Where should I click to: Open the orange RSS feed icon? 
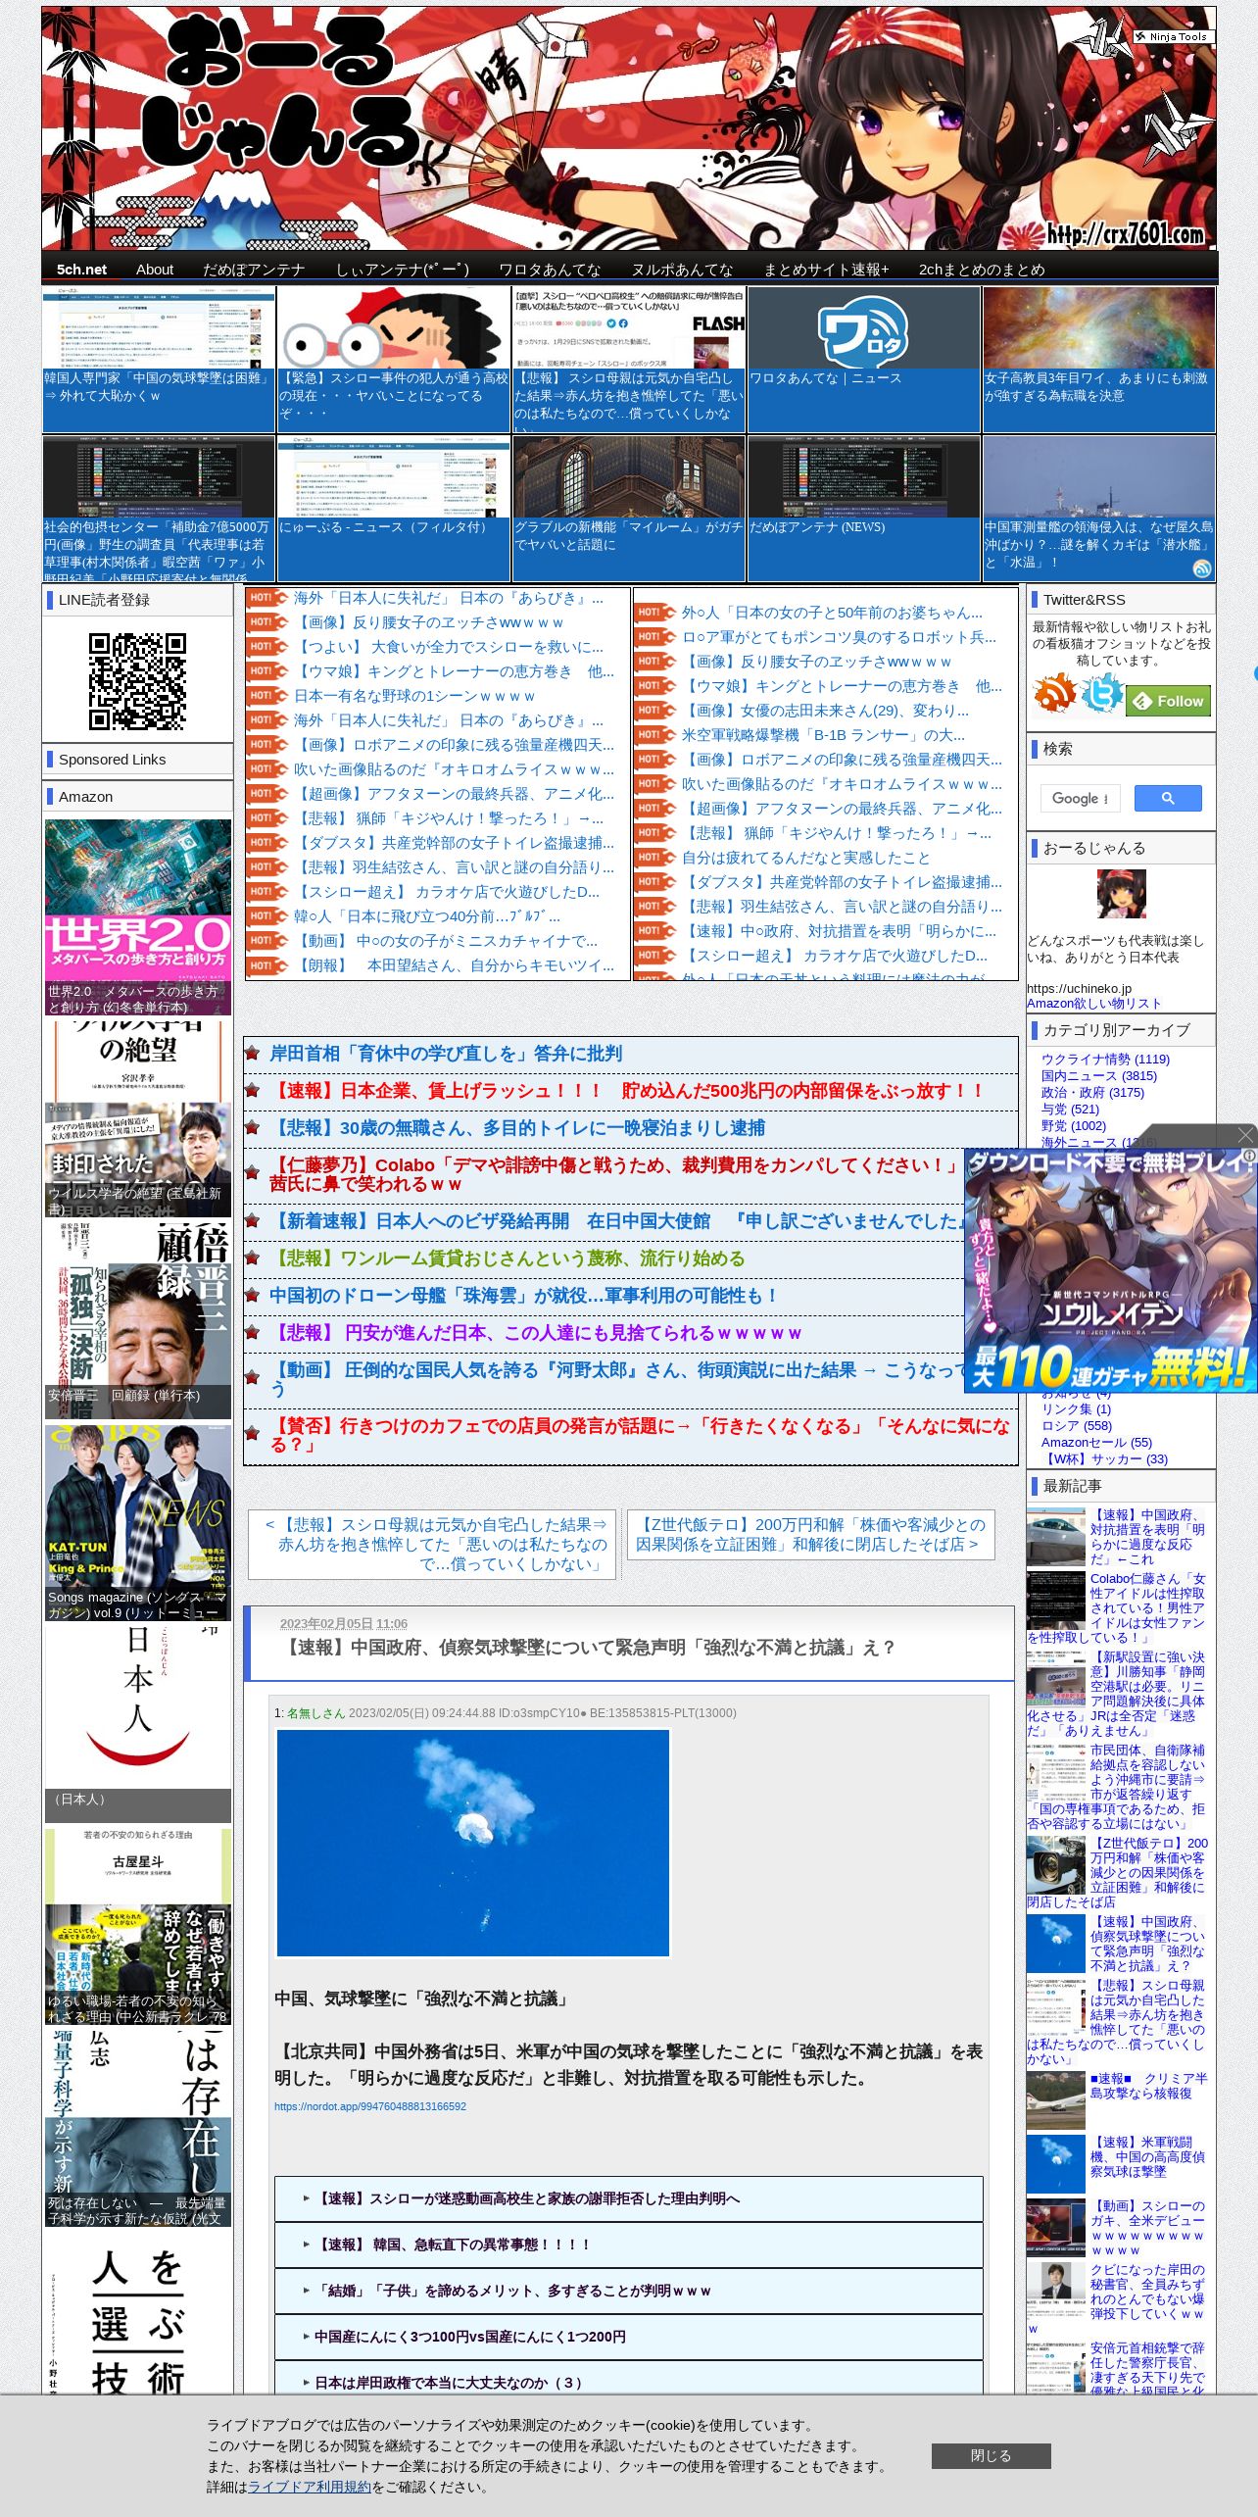1054,694
